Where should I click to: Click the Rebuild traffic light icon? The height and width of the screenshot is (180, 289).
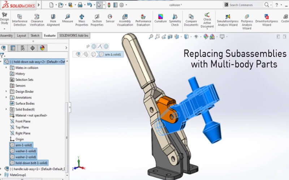coord(109,5)
